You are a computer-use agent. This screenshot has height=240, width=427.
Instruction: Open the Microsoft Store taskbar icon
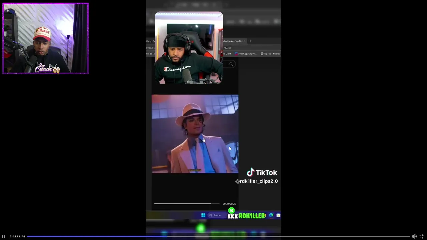[x=278, y=215]
